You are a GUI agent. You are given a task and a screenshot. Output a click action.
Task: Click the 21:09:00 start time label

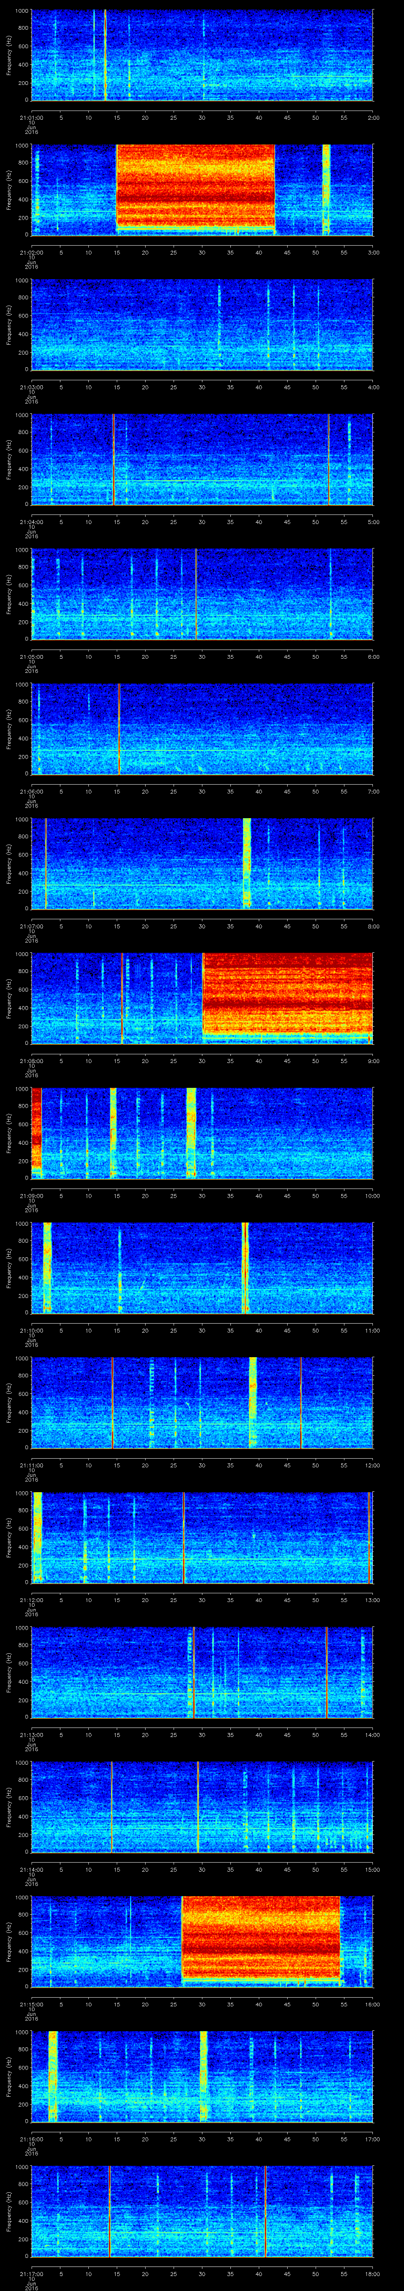coord(31,1195)
